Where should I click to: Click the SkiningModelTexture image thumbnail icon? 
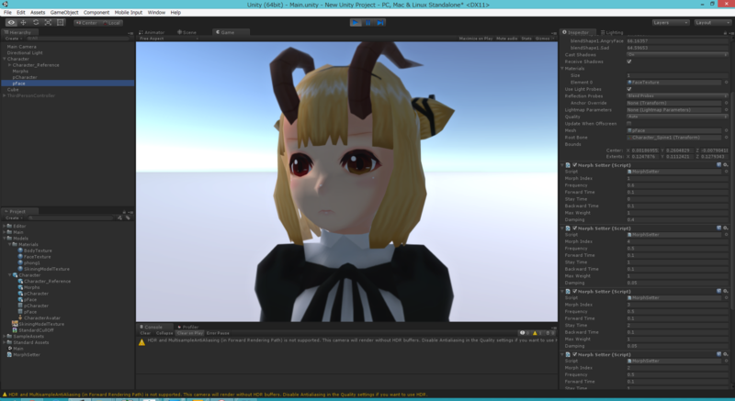pyautogui.click(x=15, y=324)
